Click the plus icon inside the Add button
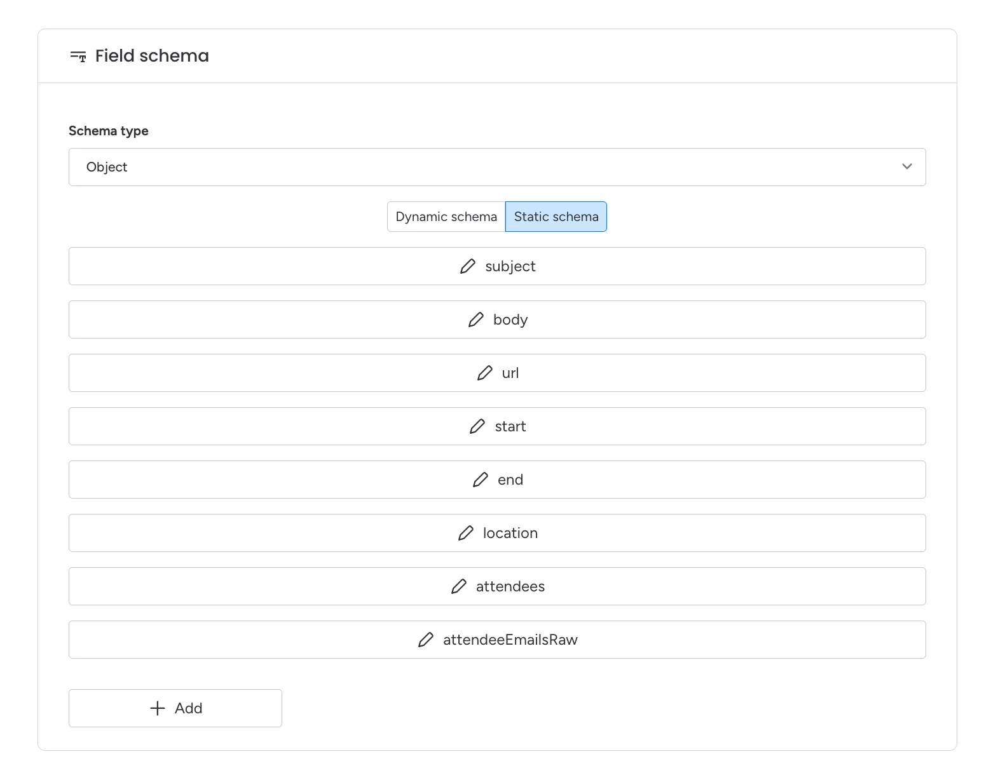The width and height of the screenshot is (984, 780). (x=157, y=708)
